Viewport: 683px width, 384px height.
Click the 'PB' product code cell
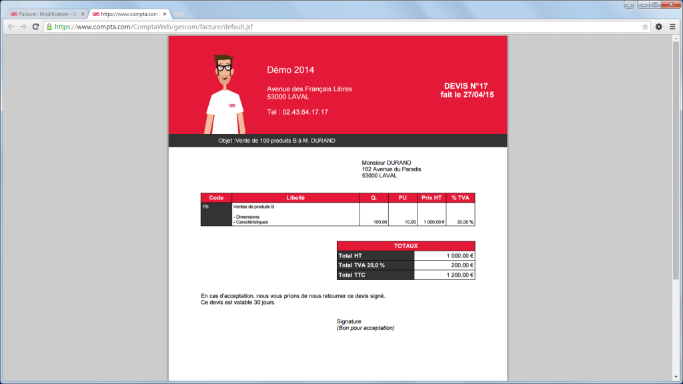click(216, 214)
